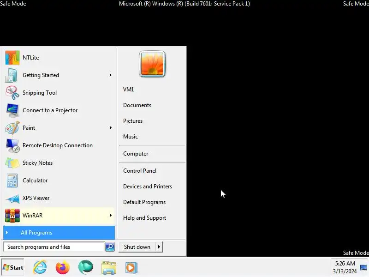Viewport: 369px width, 277px height.
Task: Select the XPS Viewer label
Action: click(36, 198)
